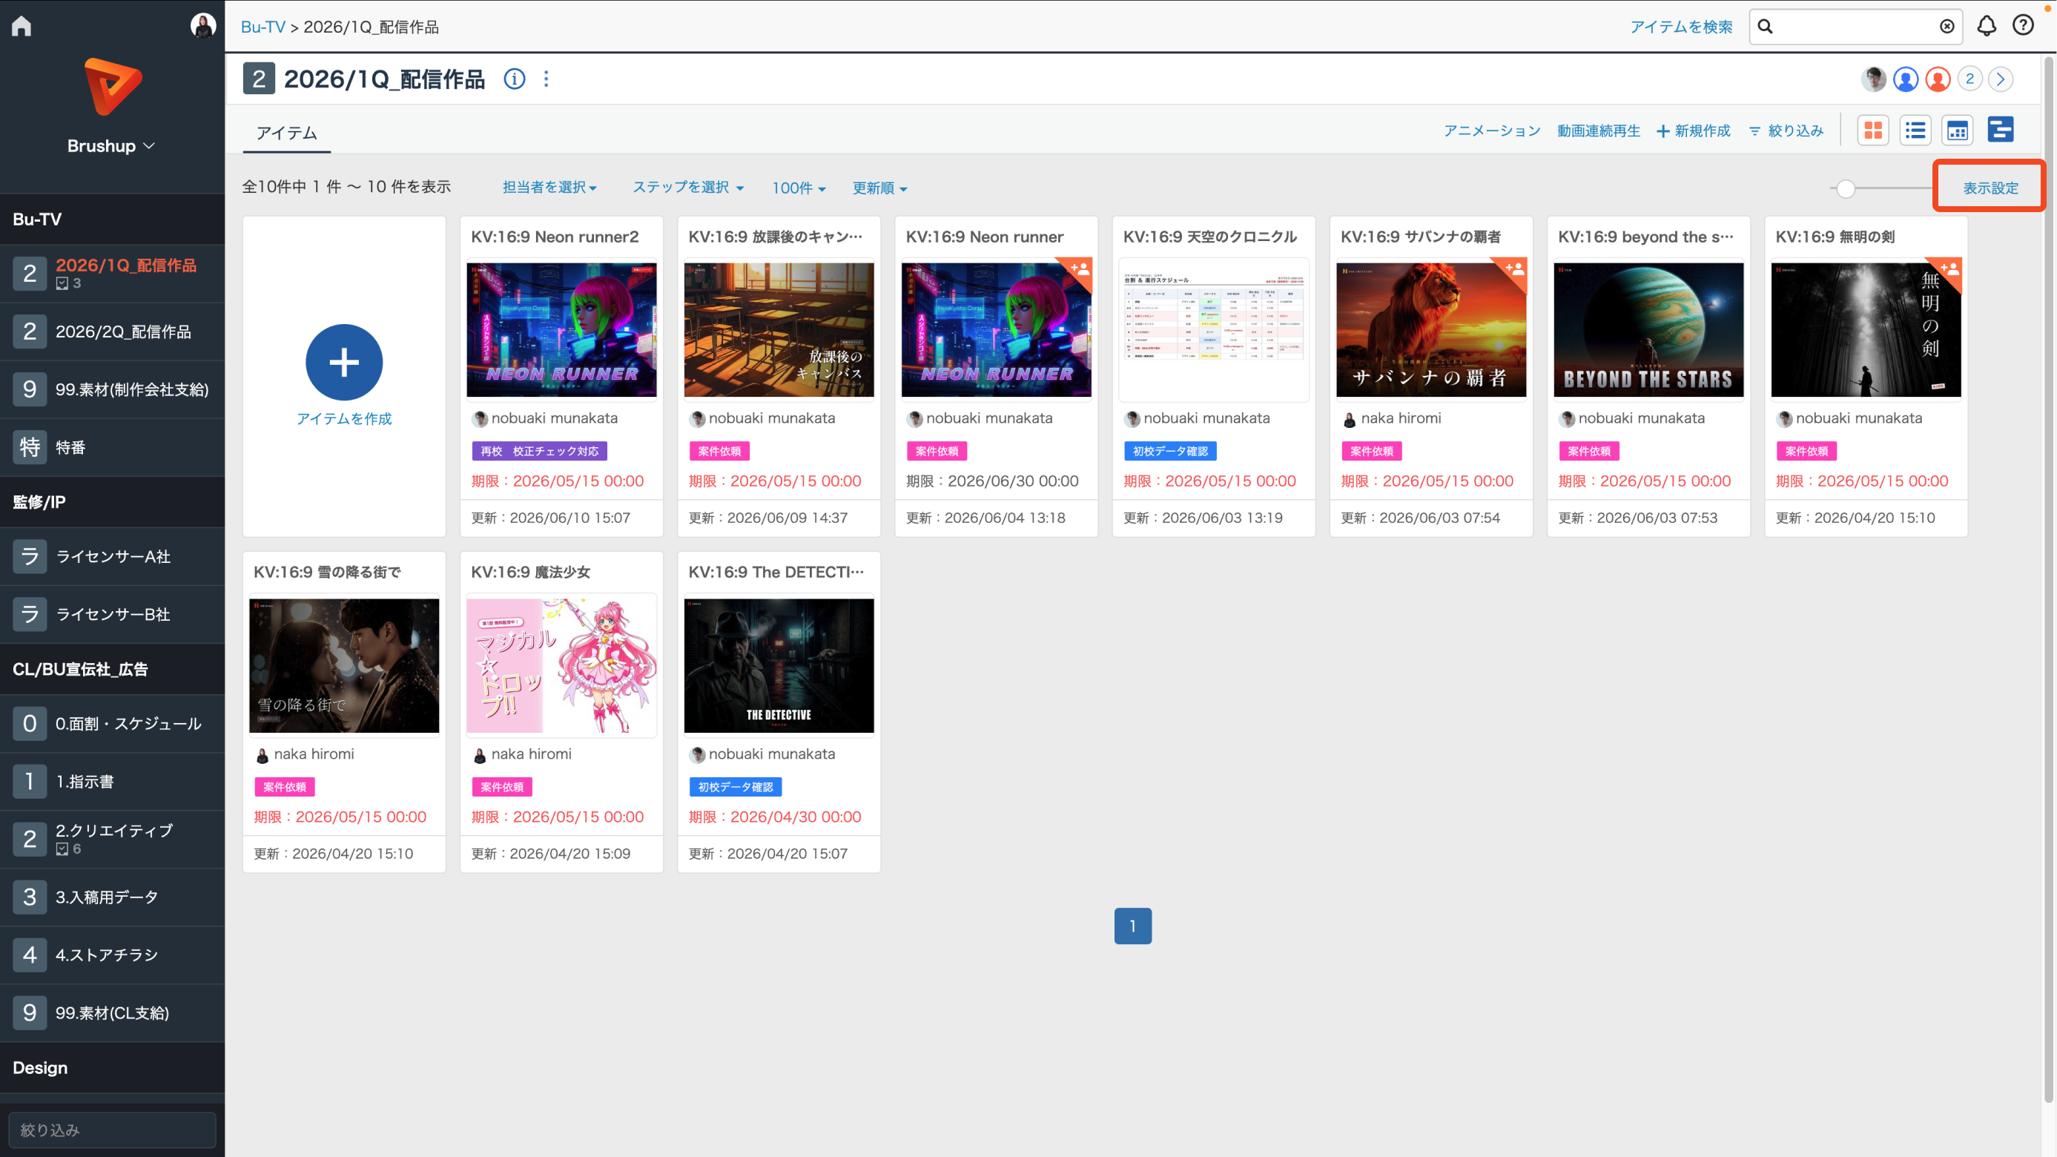The image size is (2057, 1157).
Task: Open the three-dot project menu
Action: tap(547, 79)
